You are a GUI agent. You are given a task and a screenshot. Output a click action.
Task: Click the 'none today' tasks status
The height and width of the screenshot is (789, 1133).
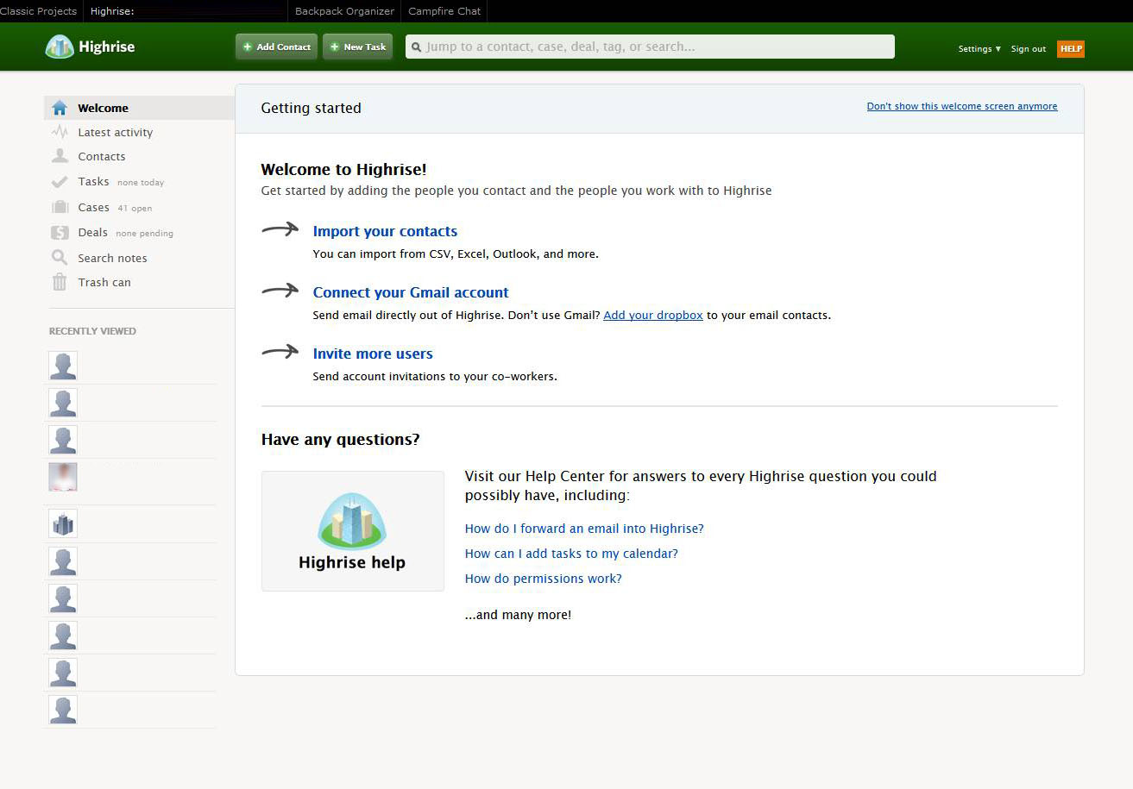(141, 183)
